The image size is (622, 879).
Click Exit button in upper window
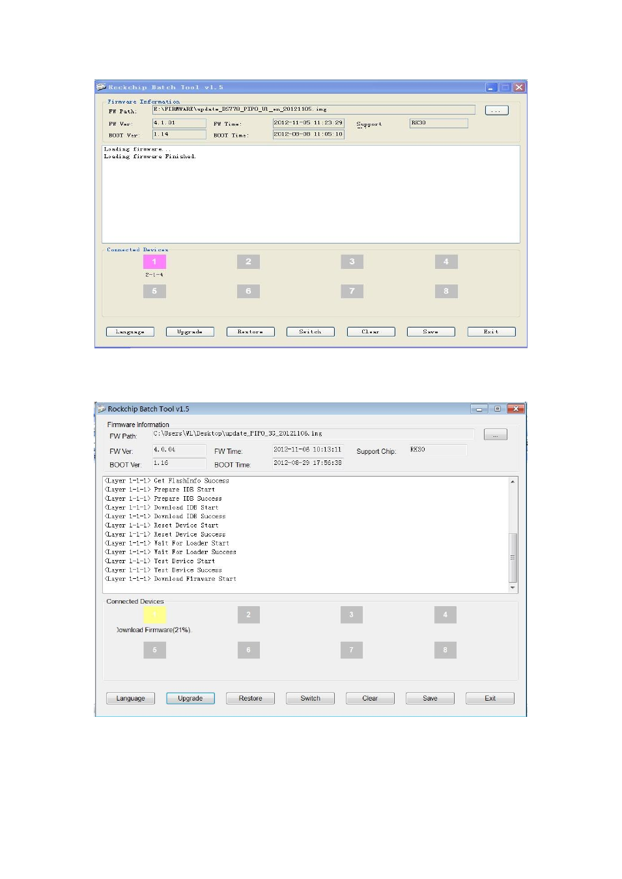pos(491,332)
